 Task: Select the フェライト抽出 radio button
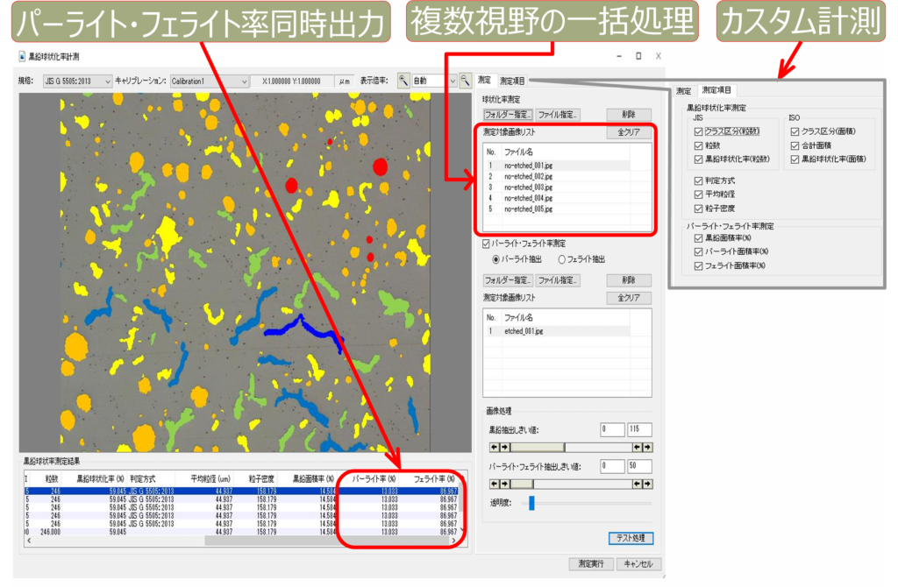click(x=562, y=259)
